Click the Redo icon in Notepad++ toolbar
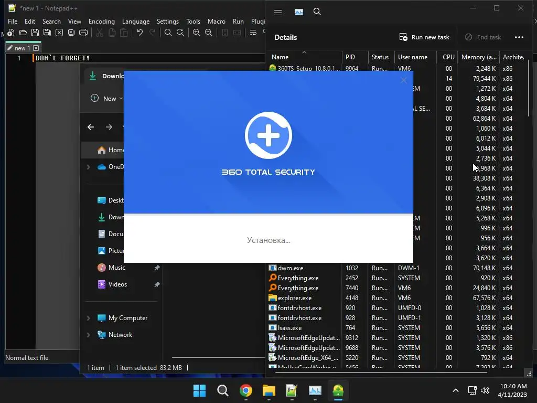The height and width of the screenshot is (403, 537). (x=152, y=33)
